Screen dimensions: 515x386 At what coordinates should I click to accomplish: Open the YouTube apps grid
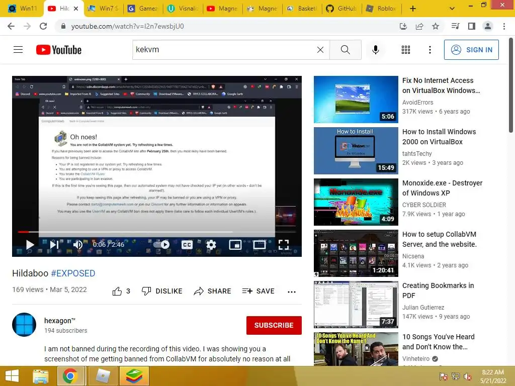406,50
